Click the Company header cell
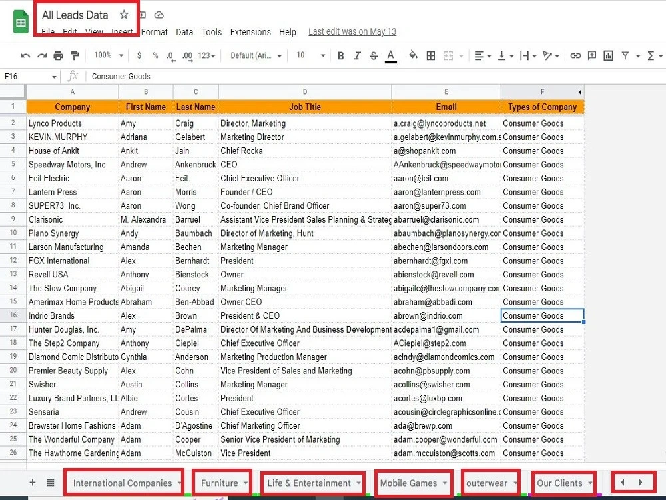 (72, 107)
